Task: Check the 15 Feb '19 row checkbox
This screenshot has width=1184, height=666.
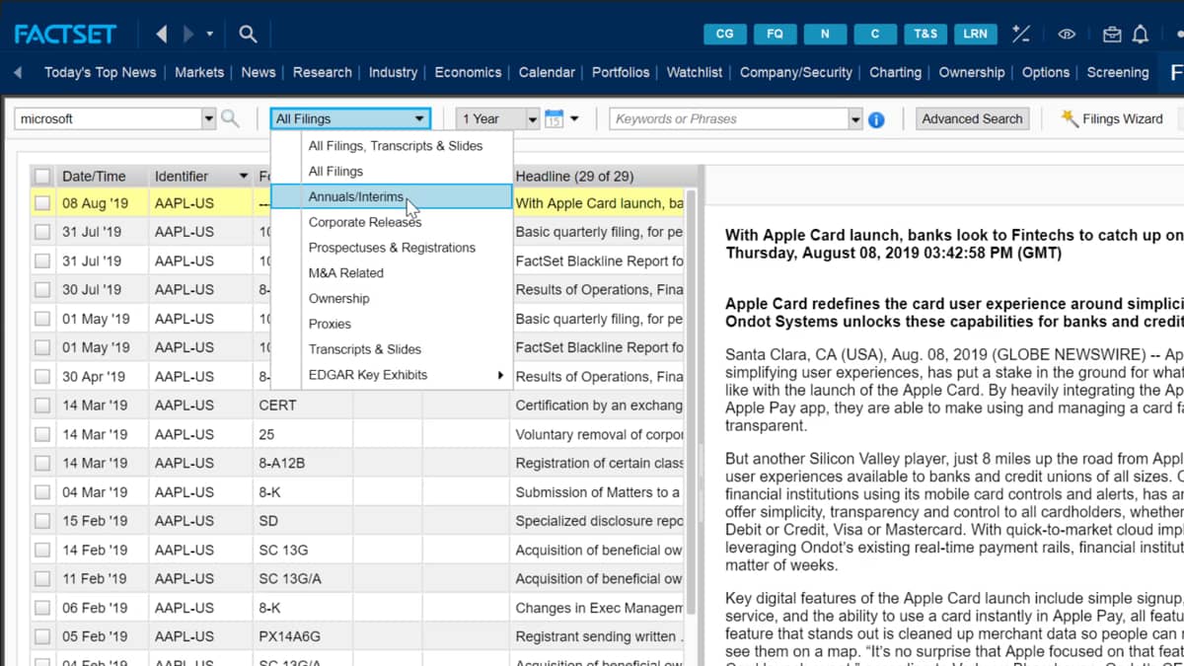Action: coord(42,521)
